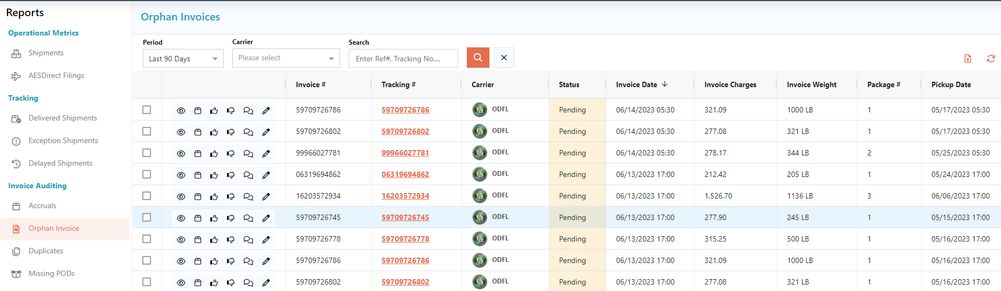This screenshot has width=1001, height=291.
Task: Open the Period dropdown showing Last 90 Days
Action: 183,59
